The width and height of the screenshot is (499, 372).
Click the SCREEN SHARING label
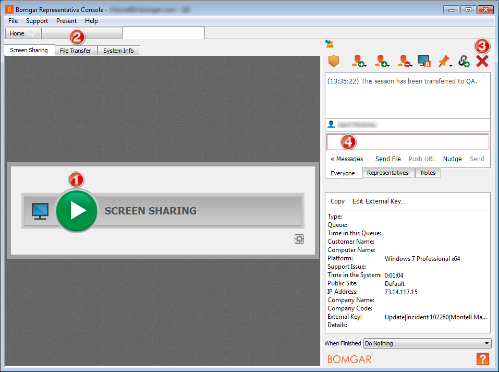pos(151,211)
